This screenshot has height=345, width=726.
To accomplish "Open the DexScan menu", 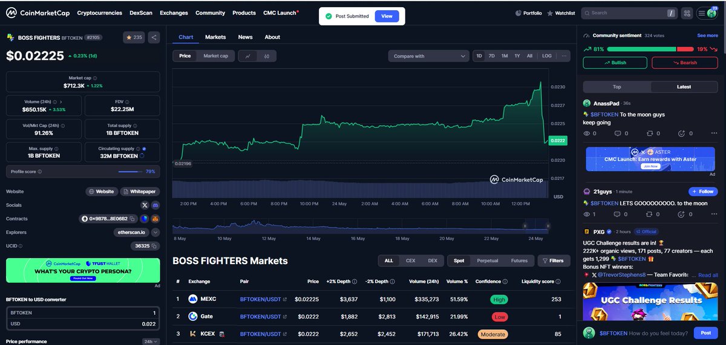I will pyautogui.click(x=141, y=13).
